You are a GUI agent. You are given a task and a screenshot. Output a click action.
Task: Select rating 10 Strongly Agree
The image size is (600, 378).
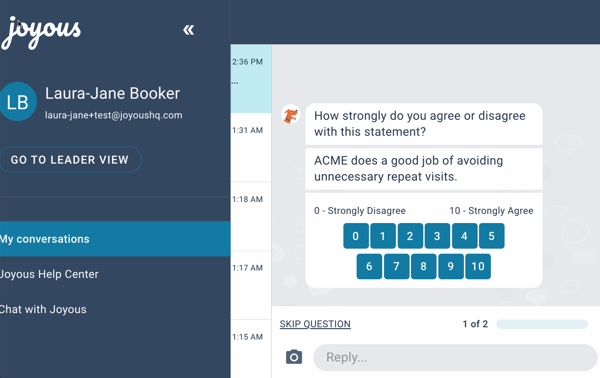pyautogui.click(x=478, y=266)
